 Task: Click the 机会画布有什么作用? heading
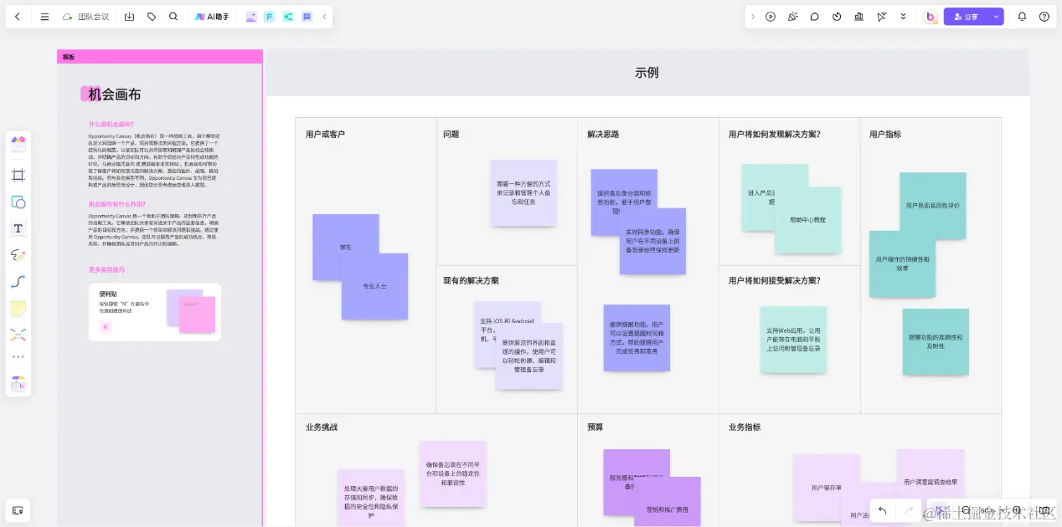(x=116, y=204)
